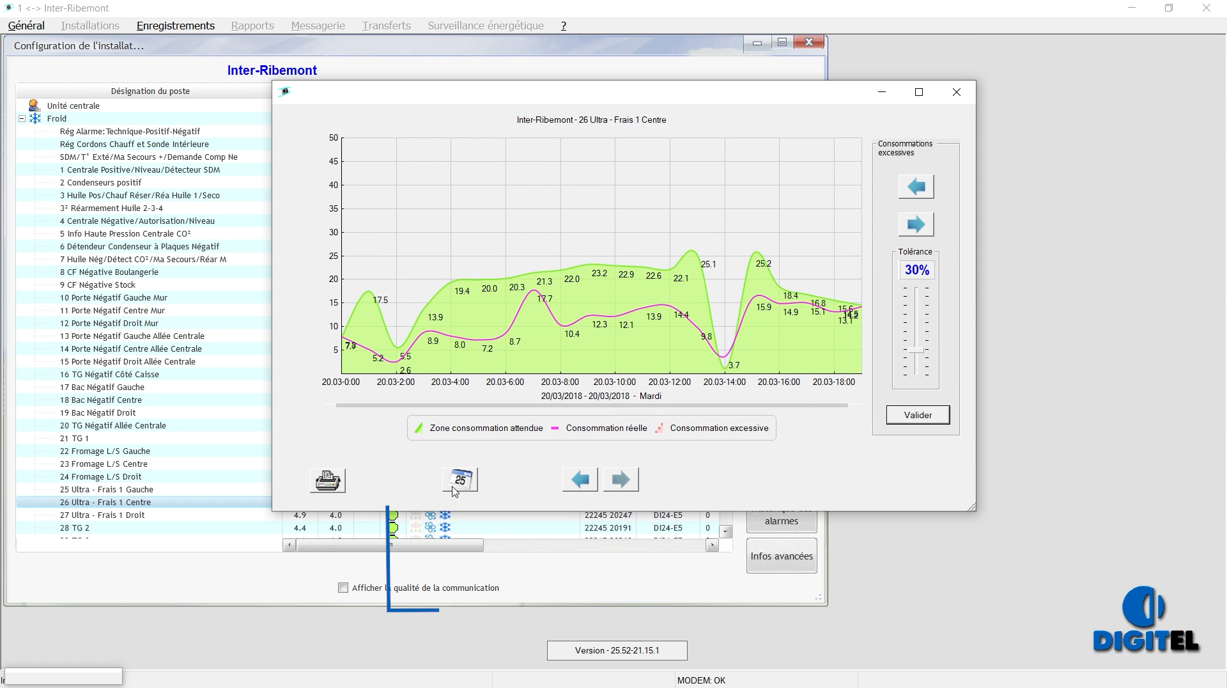
Task: Open the Enregistrements menu
Action: (x=176, y=26)
